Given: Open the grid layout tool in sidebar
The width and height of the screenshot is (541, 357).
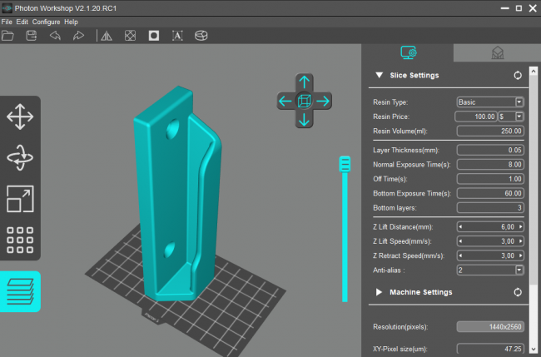Looking at the screenshot, I should tap(20, 240).
